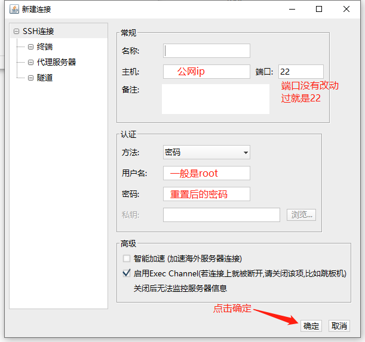Click the 常规 group label
This screenshot has width=365, height=342.
pyautogui.click(x=128, y=33)
